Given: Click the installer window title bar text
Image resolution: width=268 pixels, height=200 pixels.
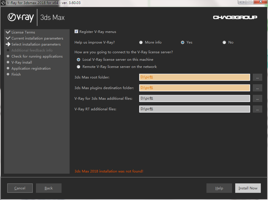Looking at the screenshot, I should [44, 3].
